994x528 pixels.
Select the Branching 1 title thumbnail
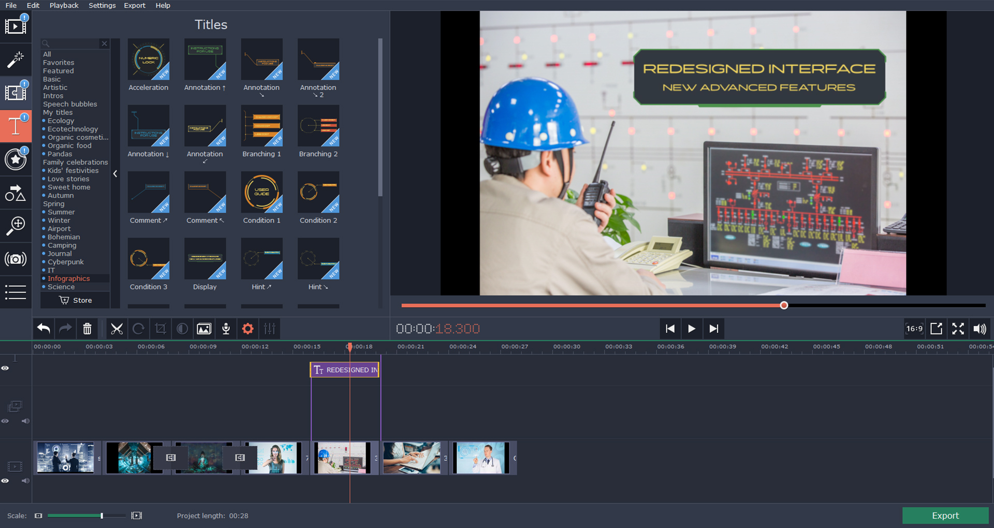(x=261, y=126)
